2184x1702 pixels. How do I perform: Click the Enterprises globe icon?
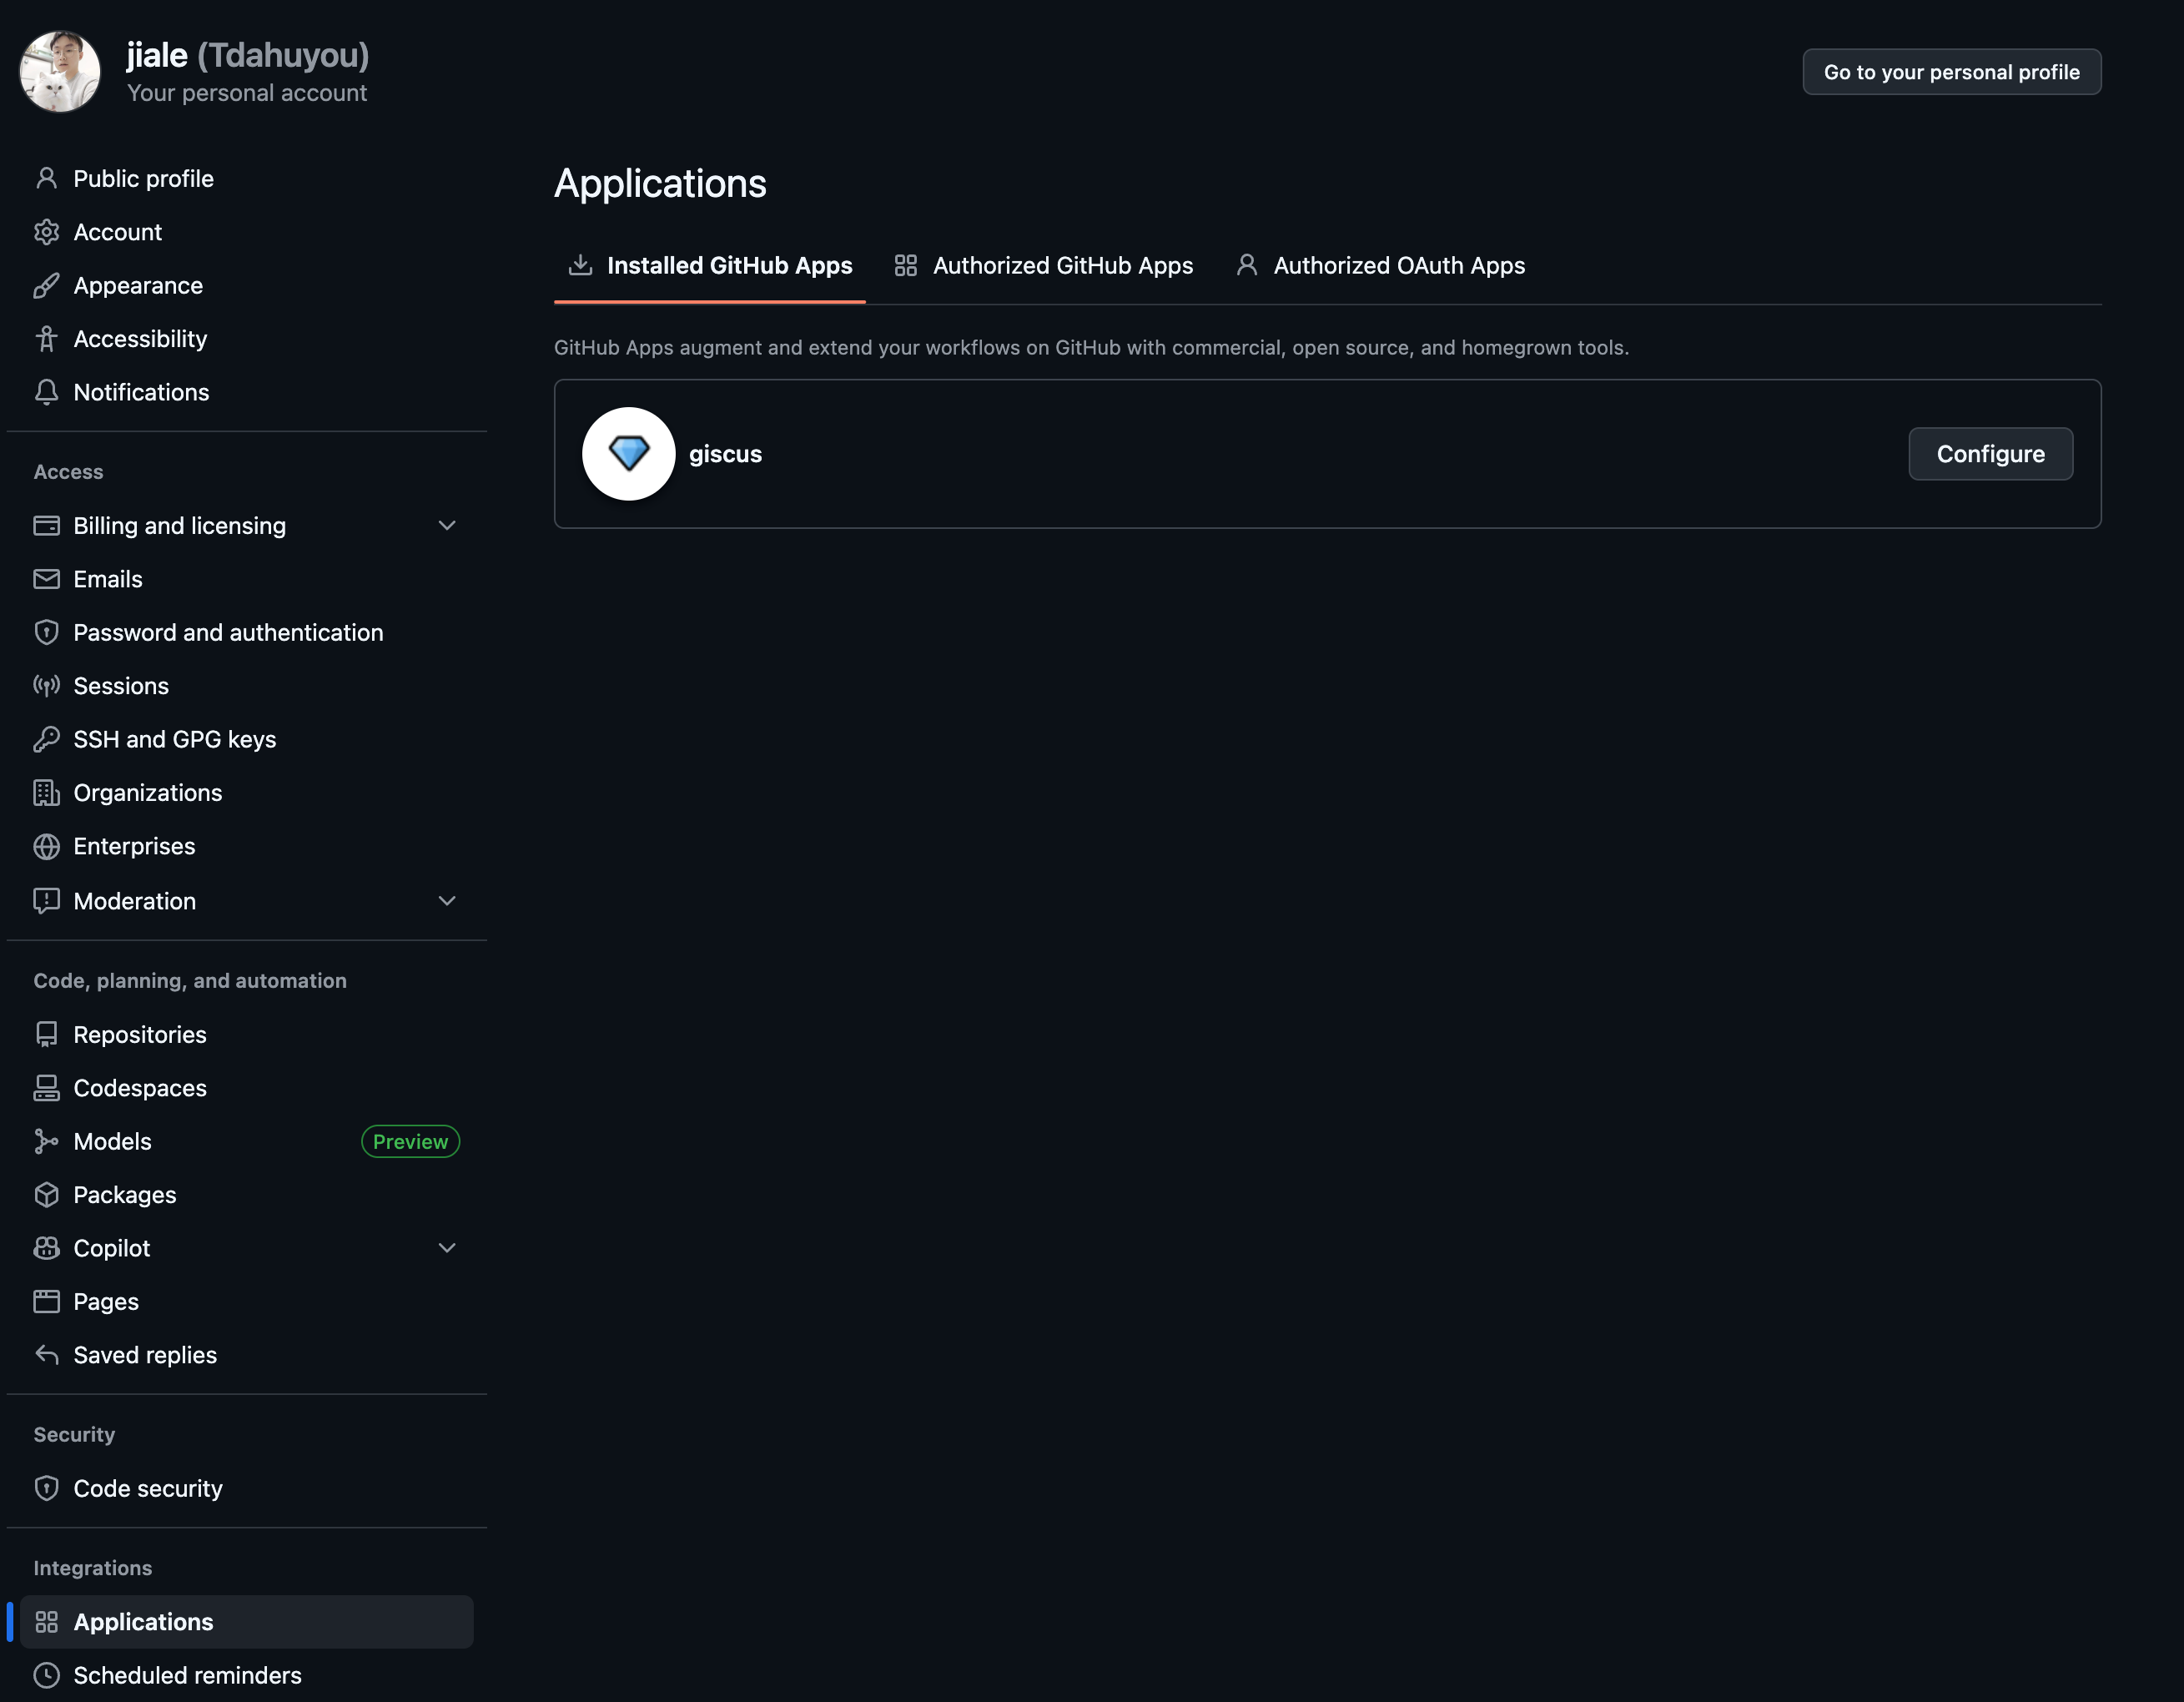46,846
